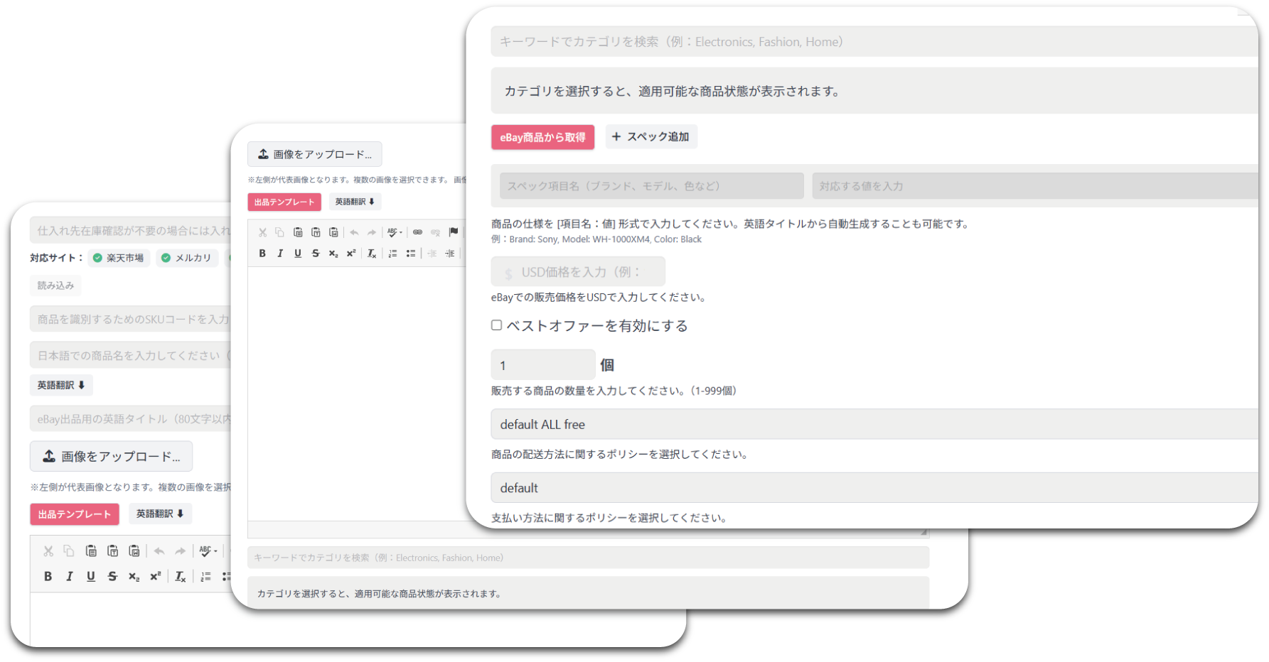Viewport: 1269px width, 662px height.
Task: Click the スペック追加 button
Action: pyautogui.click(x=650, y=136)
